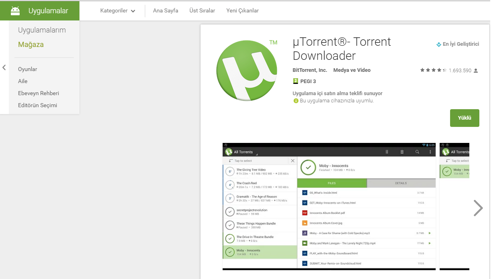Open the second partially visible screenshot
The width and height of the screenshot is (491, 279).
[454, 206]
